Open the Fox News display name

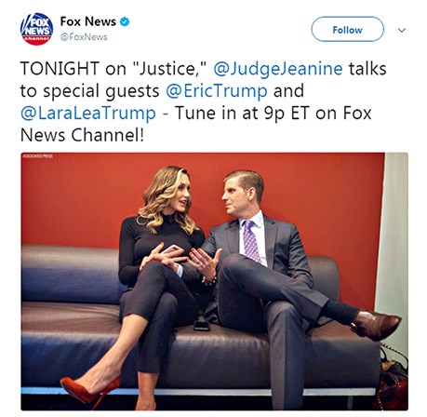point(88,21)
